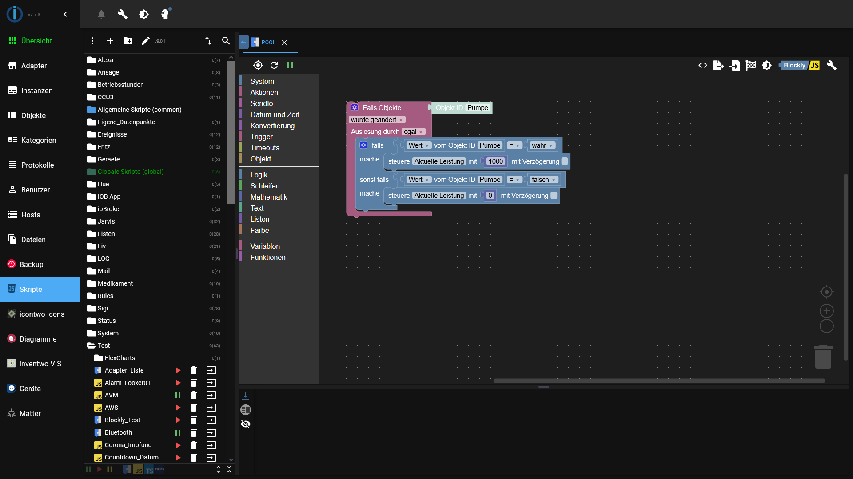Check the delay box for the value 0 block
Viewport: 853px width, 479px height.
[x=554, y=196]
